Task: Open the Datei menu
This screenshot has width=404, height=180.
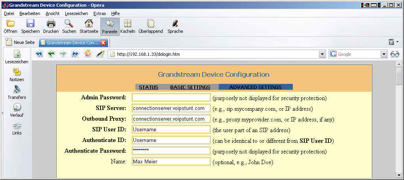Action: 9,13
